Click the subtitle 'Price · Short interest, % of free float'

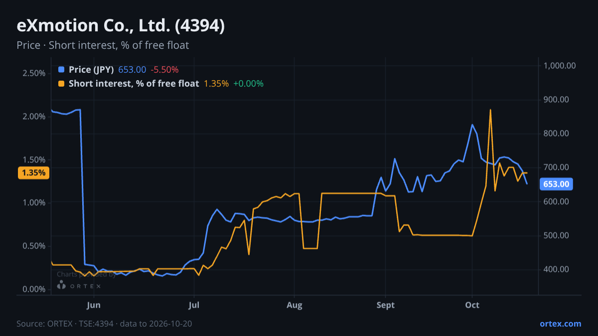(103, 45)
